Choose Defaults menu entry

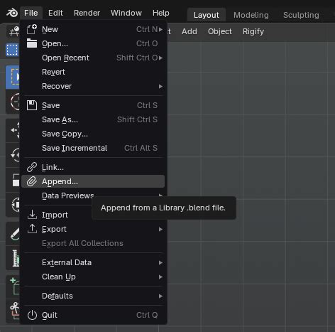(x=93, y=296)
